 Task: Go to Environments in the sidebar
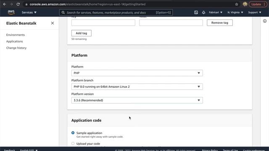coord(16,35)
